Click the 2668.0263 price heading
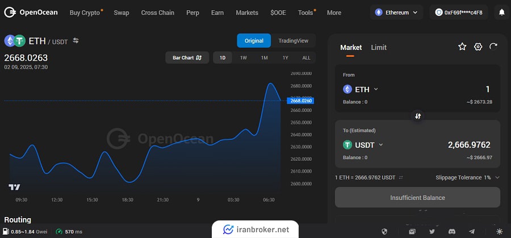This screenshot has width=511, height=238. coord(26,58)
